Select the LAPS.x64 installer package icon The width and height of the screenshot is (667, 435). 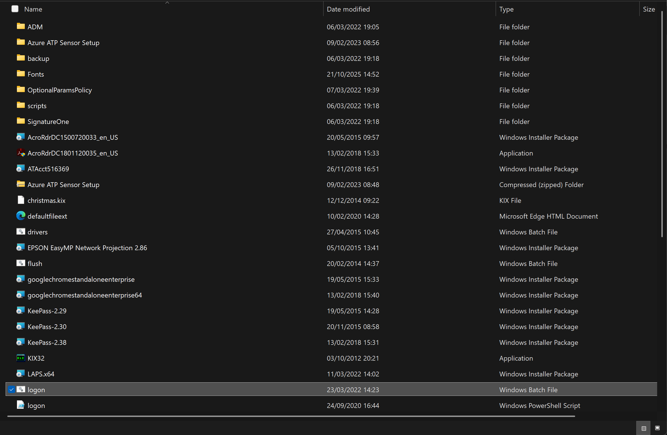tap(21, 374)
